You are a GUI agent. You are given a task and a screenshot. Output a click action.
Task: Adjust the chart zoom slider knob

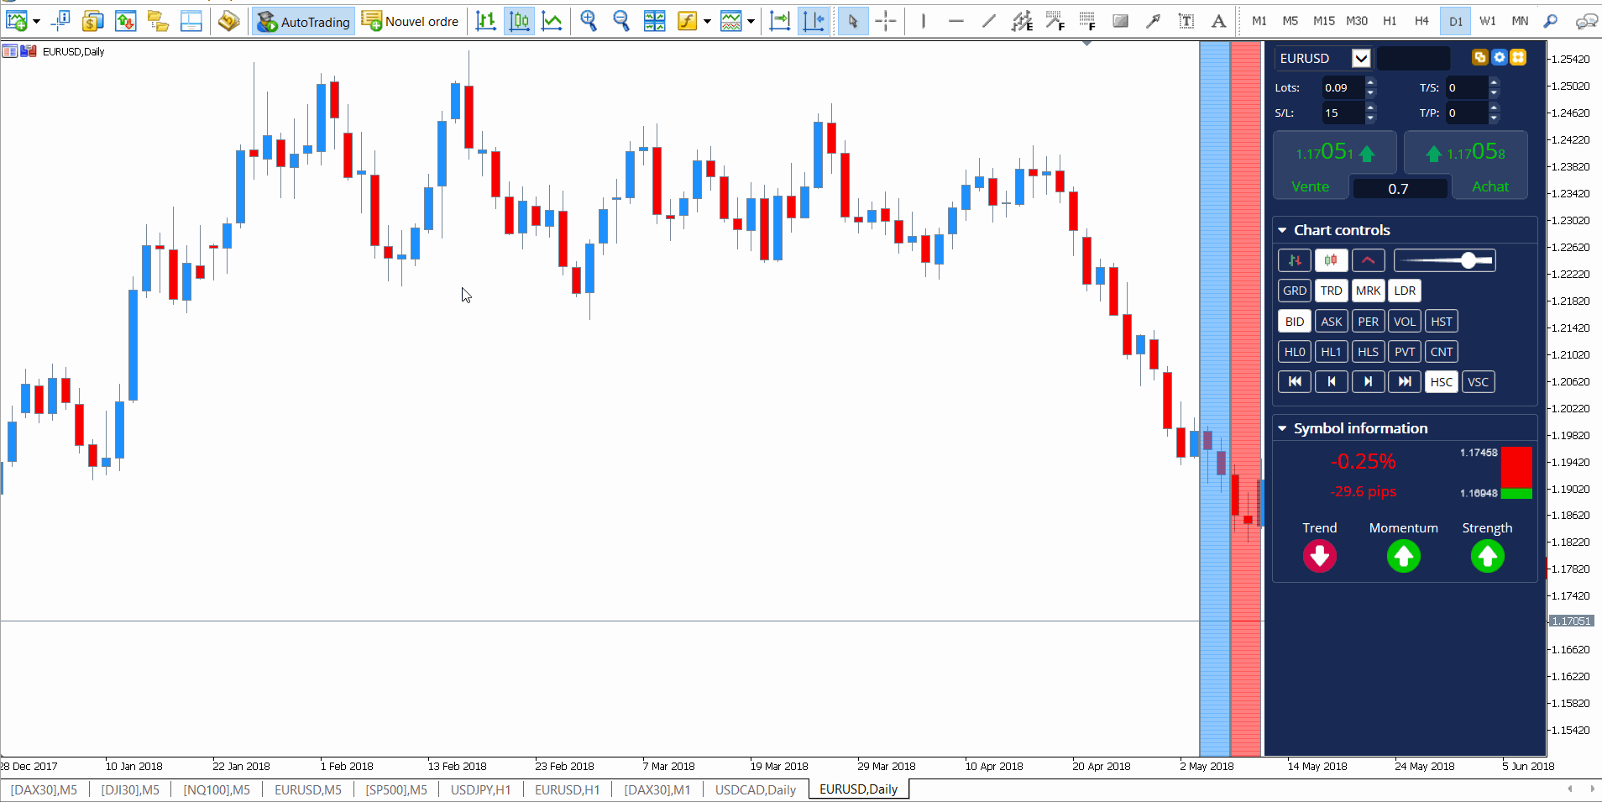(x=1468, y=260)
